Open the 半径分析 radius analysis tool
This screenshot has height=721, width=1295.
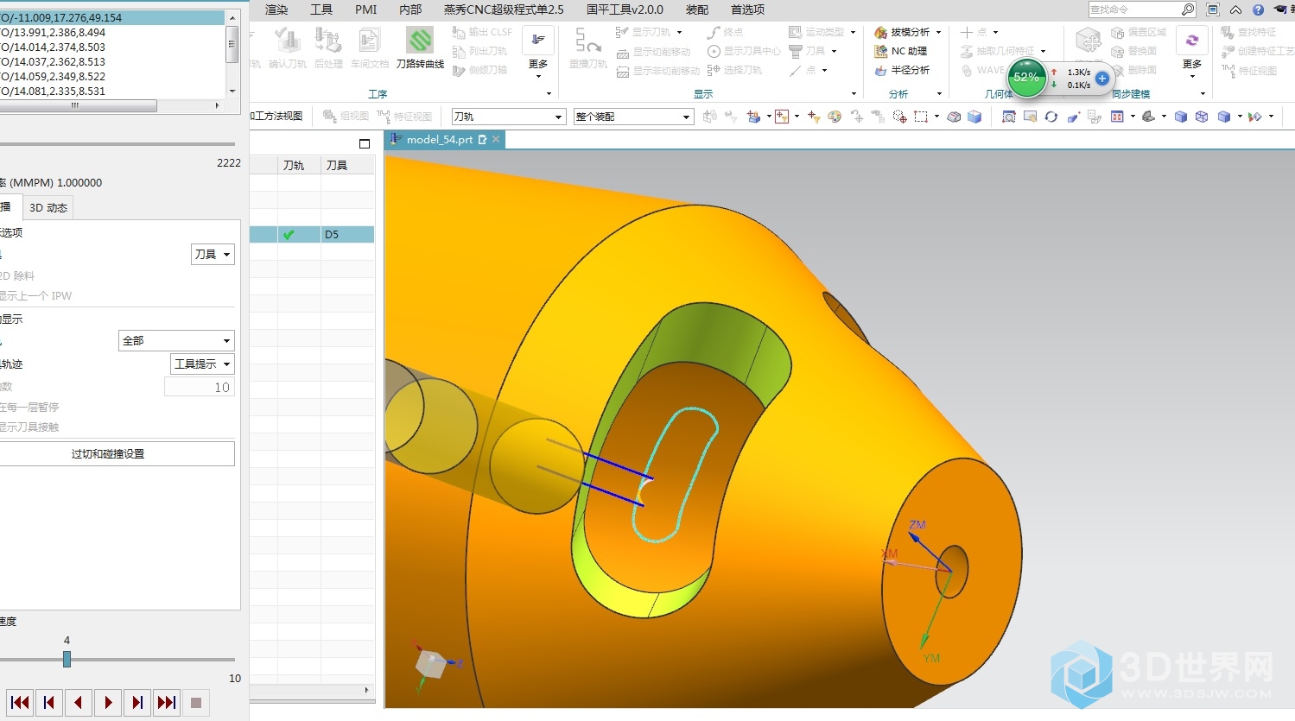(902, 70)
